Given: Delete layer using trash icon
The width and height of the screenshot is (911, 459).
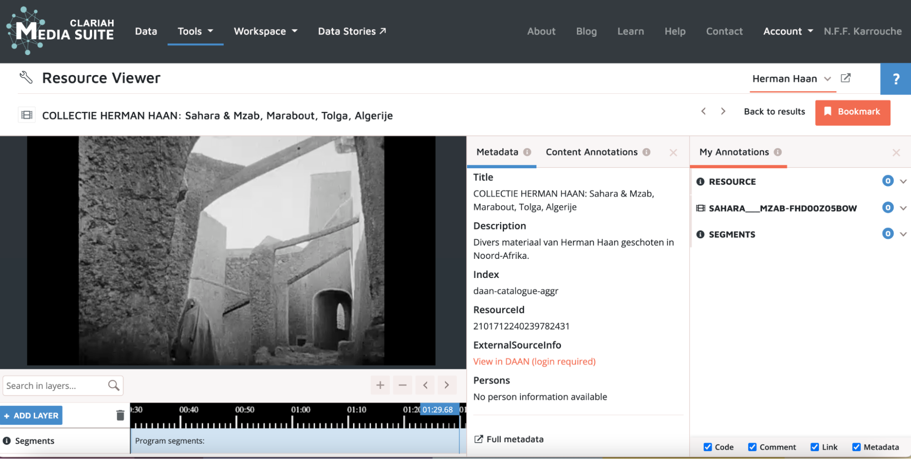Looking at the screenshot, I should pos(120,415).
